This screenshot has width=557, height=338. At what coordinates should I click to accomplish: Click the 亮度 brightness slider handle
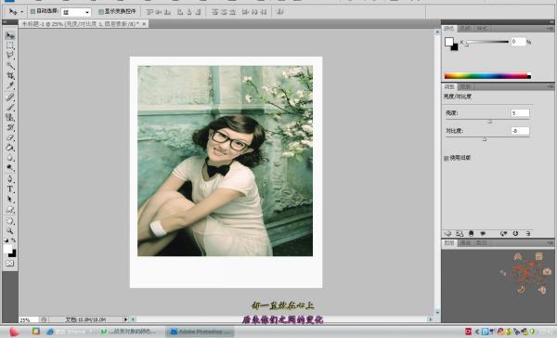(x=490, y=122)
